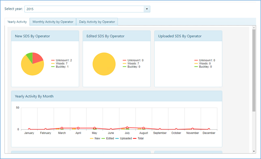Image resolution: width=261 pixels, height=159 pixels.
Task: Click the vertical scrollbar thumb
Action: point(254,70)
